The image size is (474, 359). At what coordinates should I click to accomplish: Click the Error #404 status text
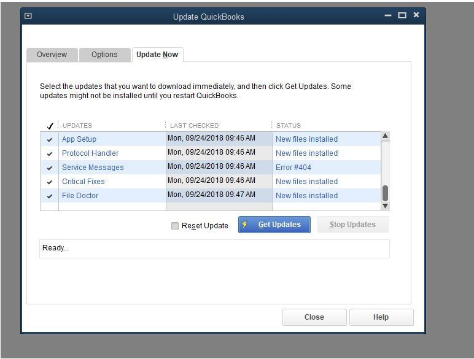293,168
